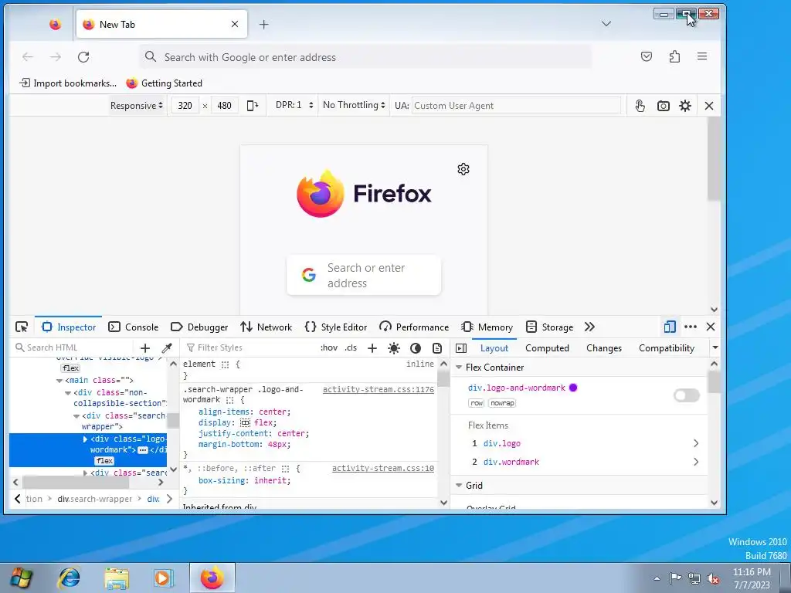Screen dimensions: 791x593
Task: Rotate the responsive viewport
Action: tap(253, 105)
